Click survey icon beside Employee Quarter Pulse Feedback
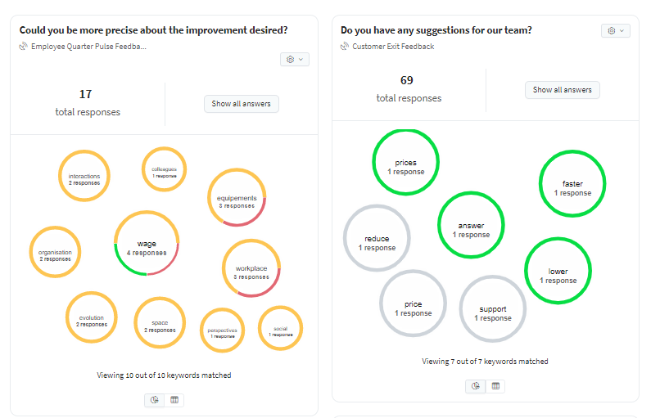This screenshot has height=418, width=660. point(24,47)
